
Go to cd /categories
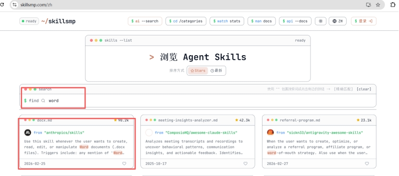pos(186,21)
